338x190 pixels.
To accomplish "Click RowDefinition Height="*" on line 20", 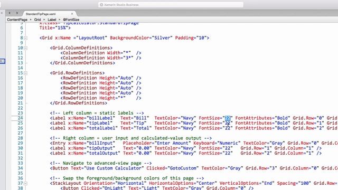I will tap(101, 98).
